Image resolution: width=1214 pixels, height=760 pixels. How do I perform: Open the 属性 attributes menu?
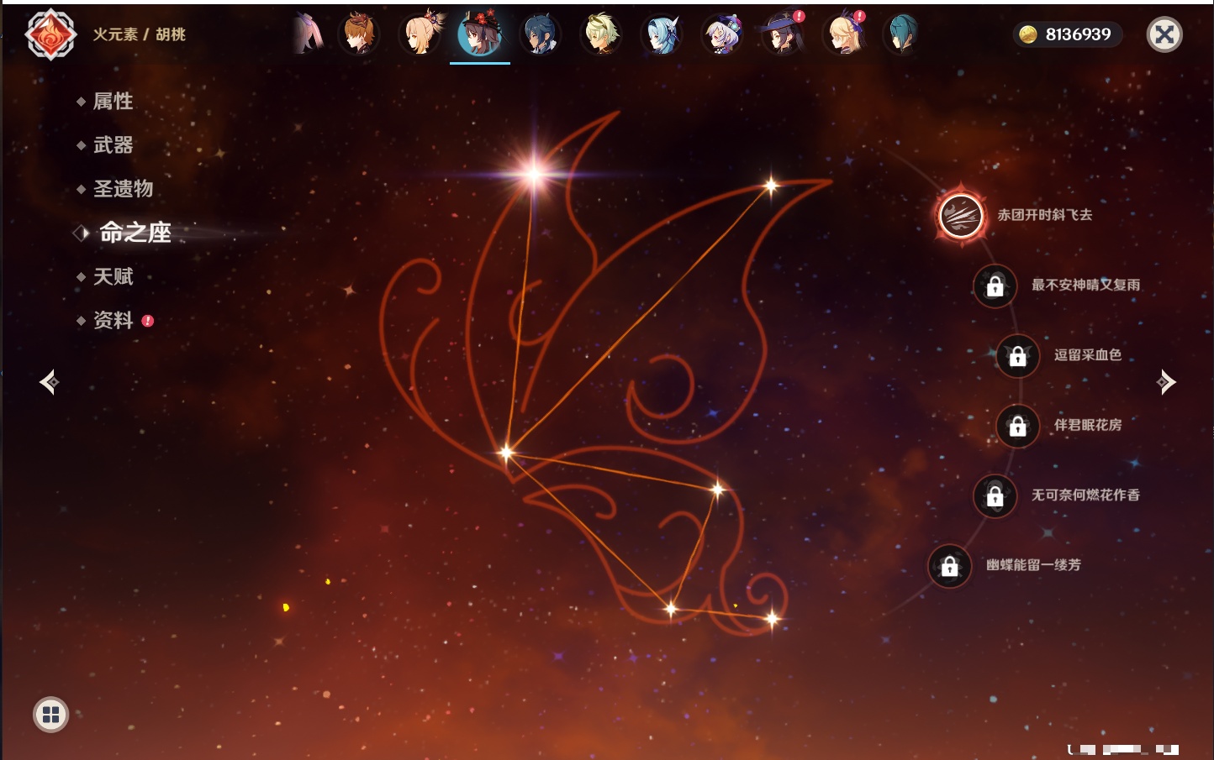[113, 102]
